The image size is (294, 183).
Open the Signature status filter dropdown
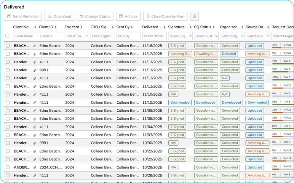click(x=180, y=36)
